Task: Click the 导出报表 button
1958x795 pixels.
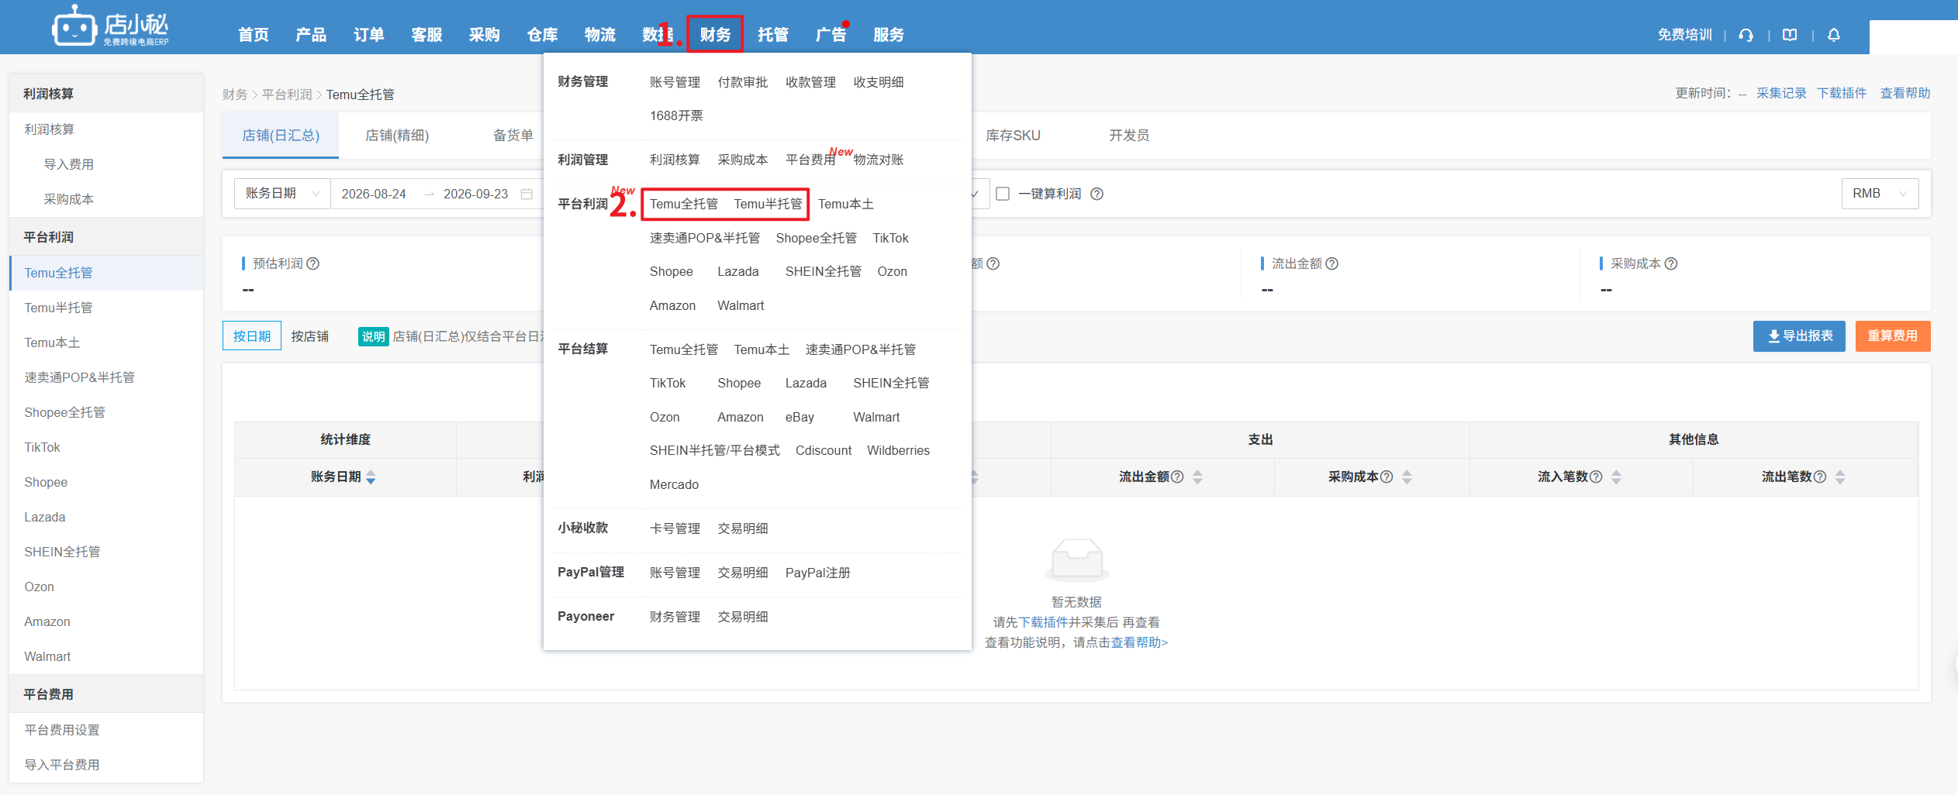Action: click(x=1799, y=336)
